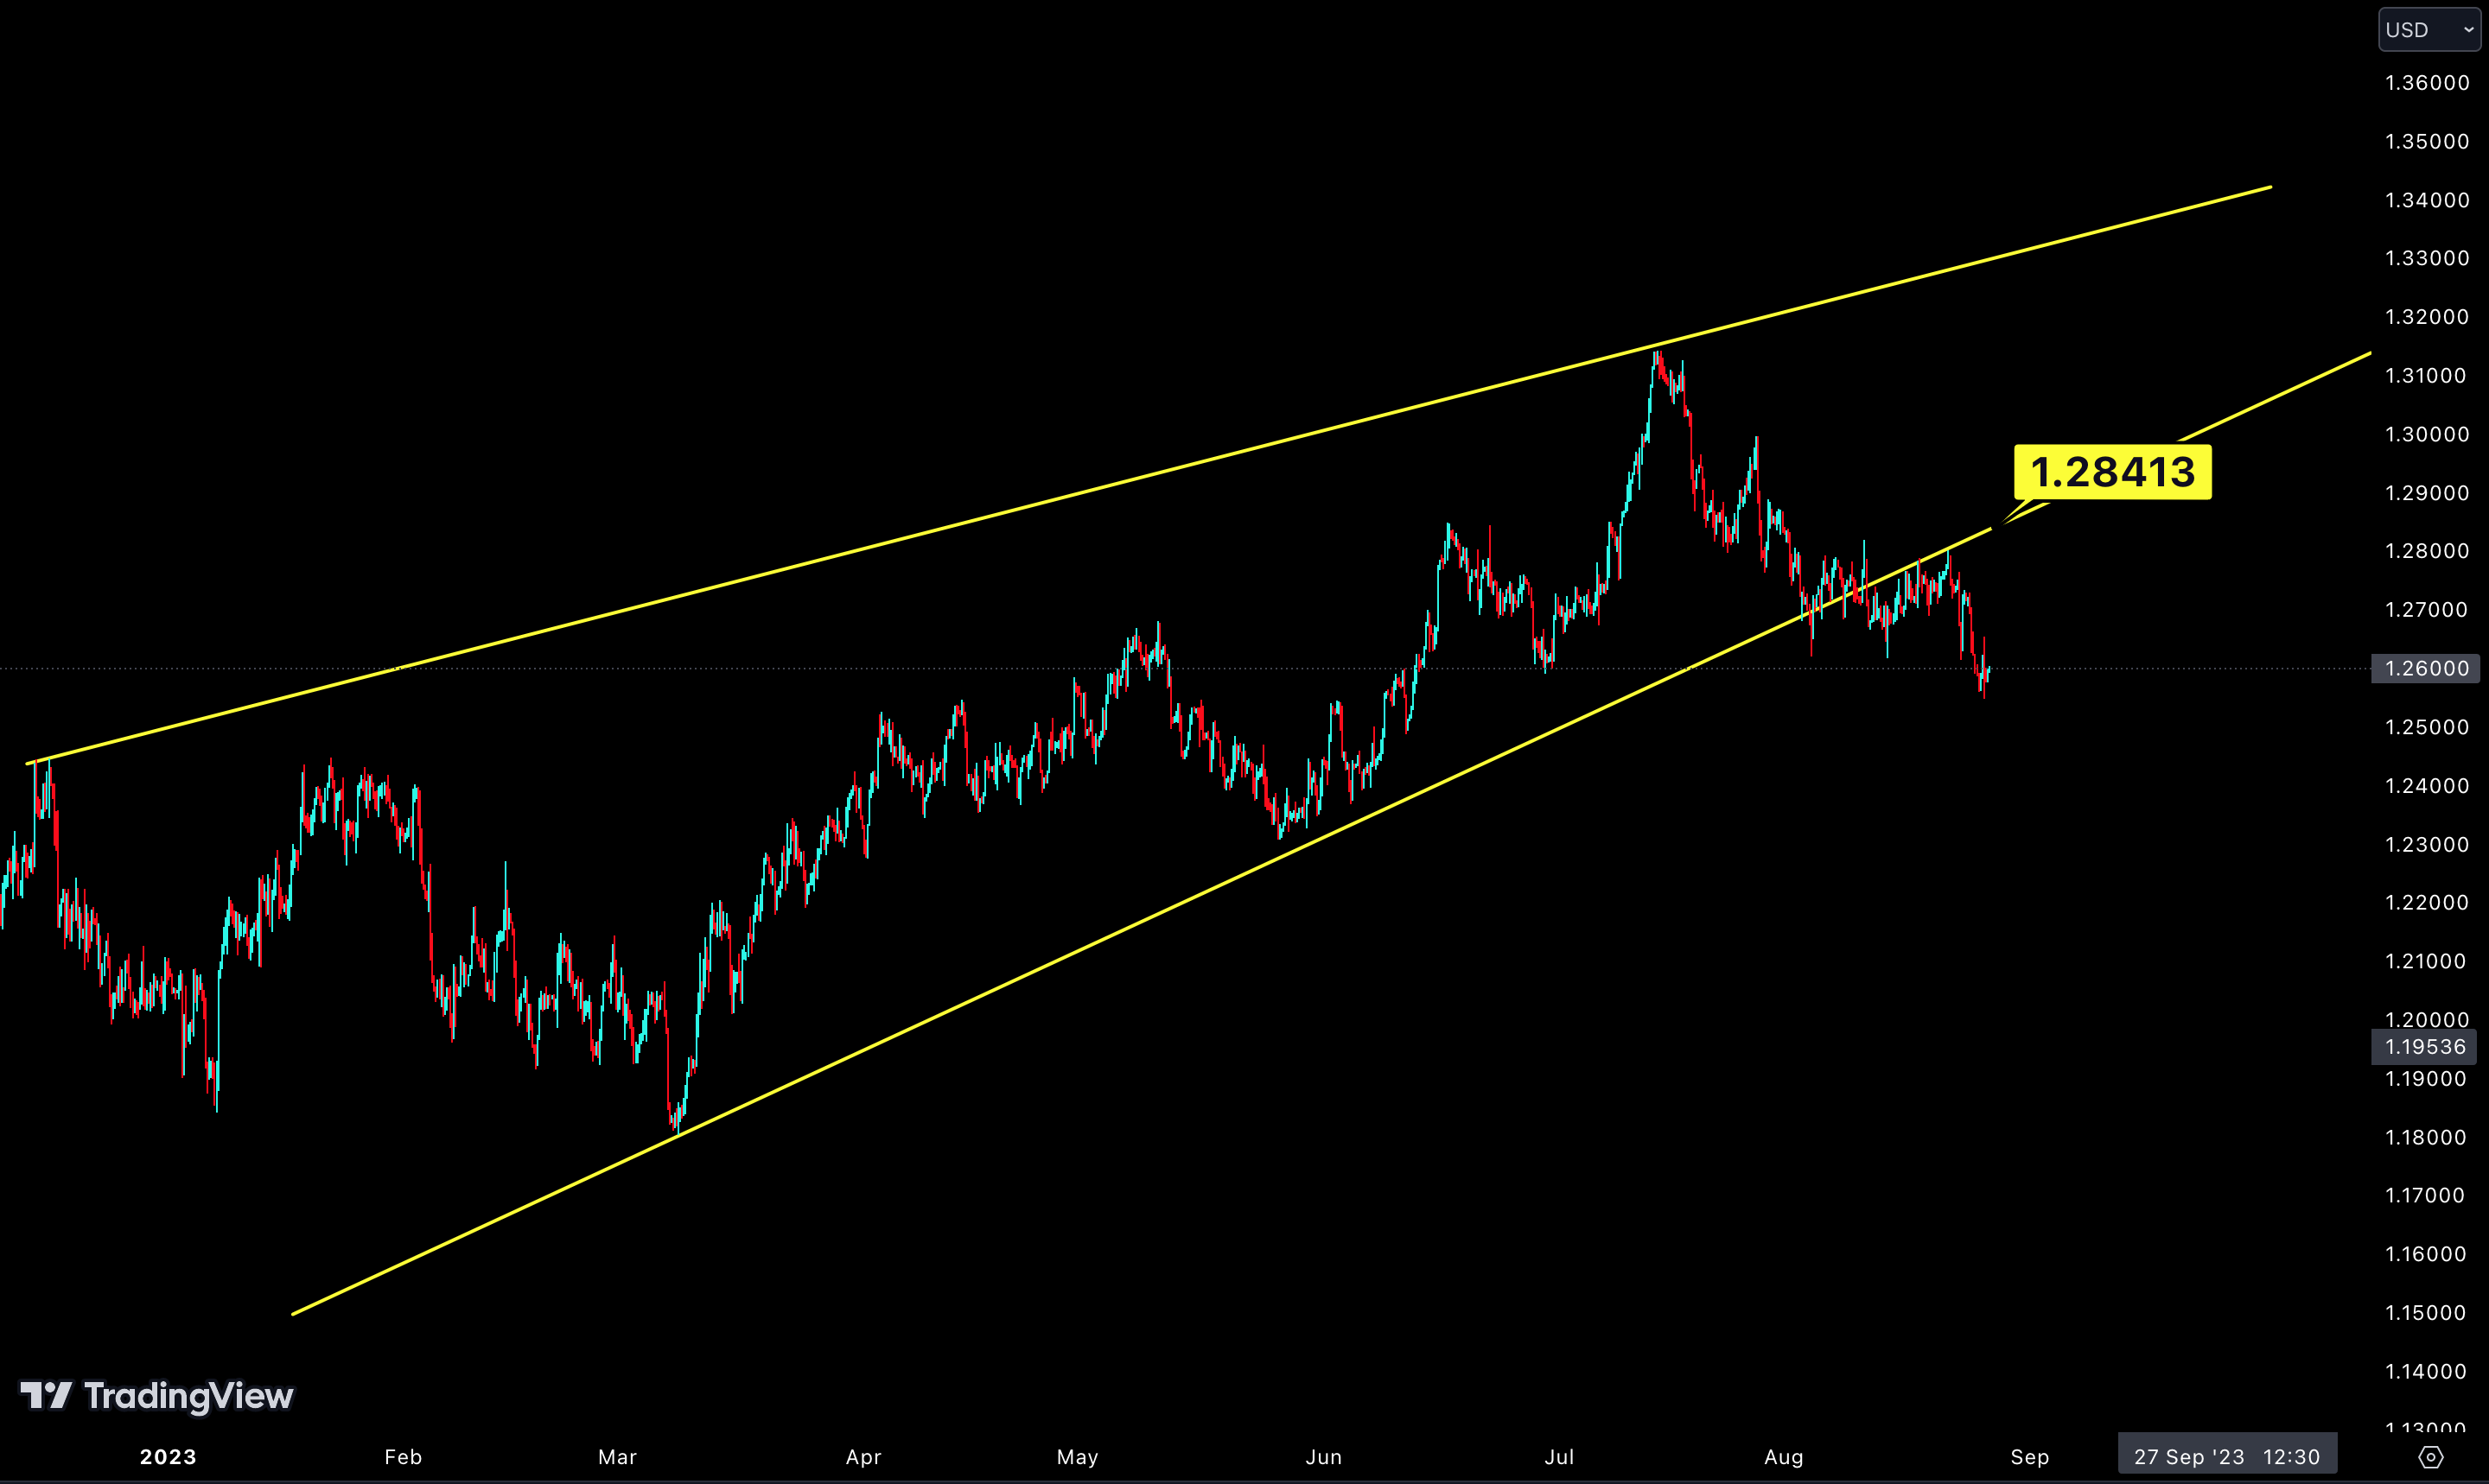Select the upper yellow trend line
This screenshot has width=2489, height=1484.
pos(1149,475)
